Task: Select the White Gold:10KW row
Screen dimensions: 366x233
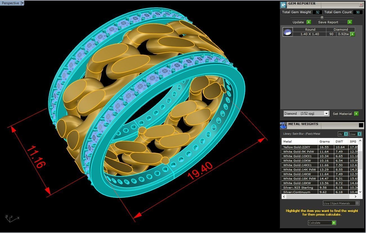Action: [x=320, y=160]
